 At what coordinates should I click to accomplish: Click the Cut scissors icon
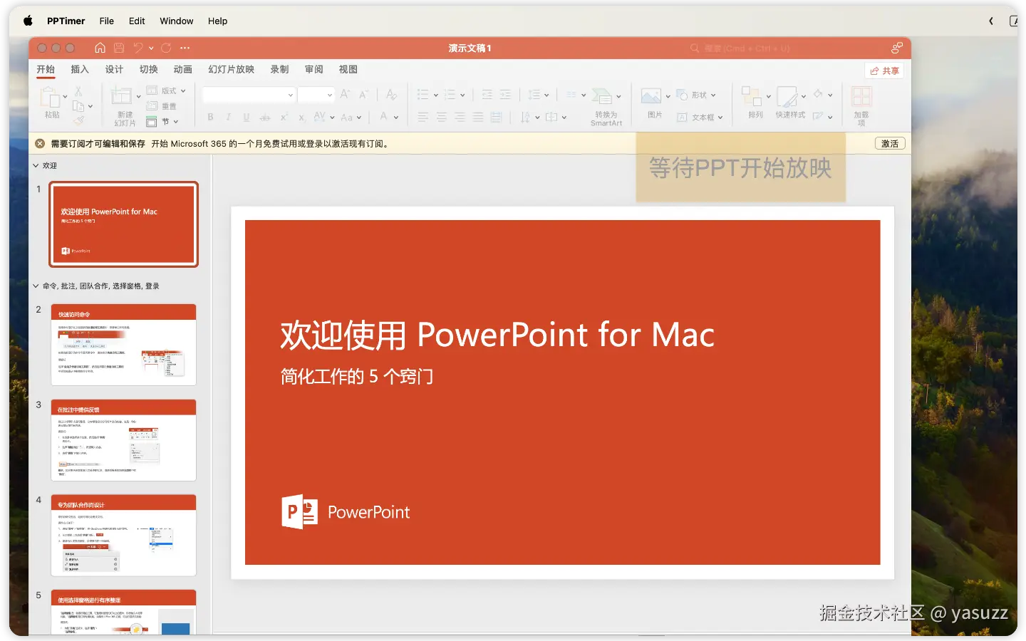78,91
